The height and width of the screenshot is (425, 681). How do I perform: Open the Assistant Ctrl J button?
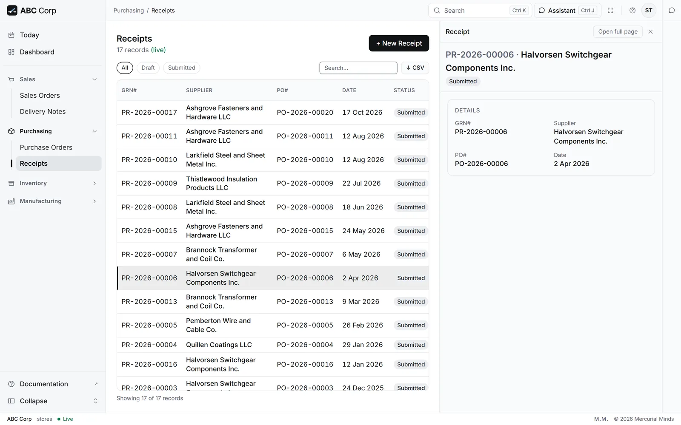(x=568, y=11)
